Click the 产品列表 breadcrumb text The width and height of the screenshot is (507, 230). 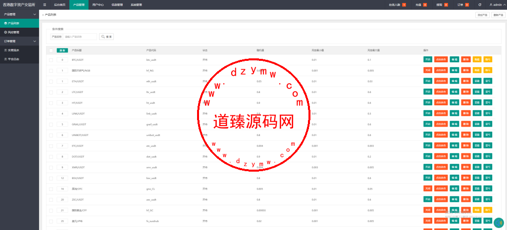pos(50,15)
